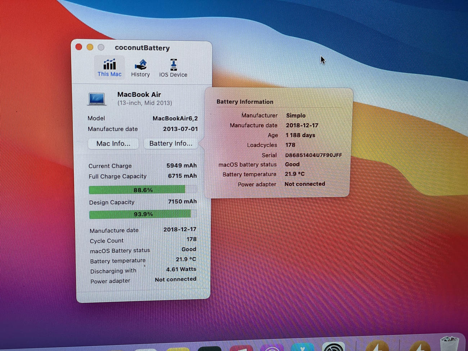Click the 93.9% design capacity bar

coord(143,214)
